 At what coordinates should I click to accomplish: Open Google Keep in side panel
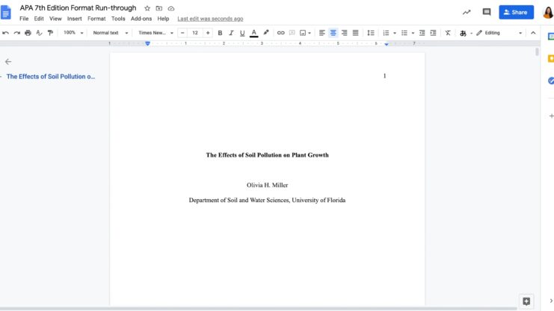point(550,58)
